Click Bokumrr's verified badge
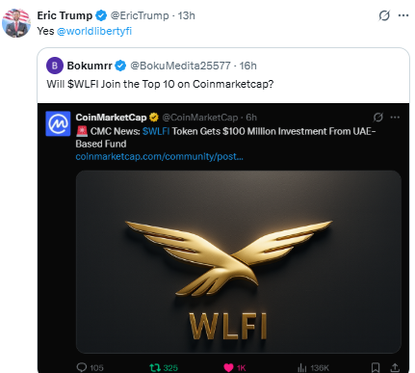 pyautogui.click(x=120, y=66)
